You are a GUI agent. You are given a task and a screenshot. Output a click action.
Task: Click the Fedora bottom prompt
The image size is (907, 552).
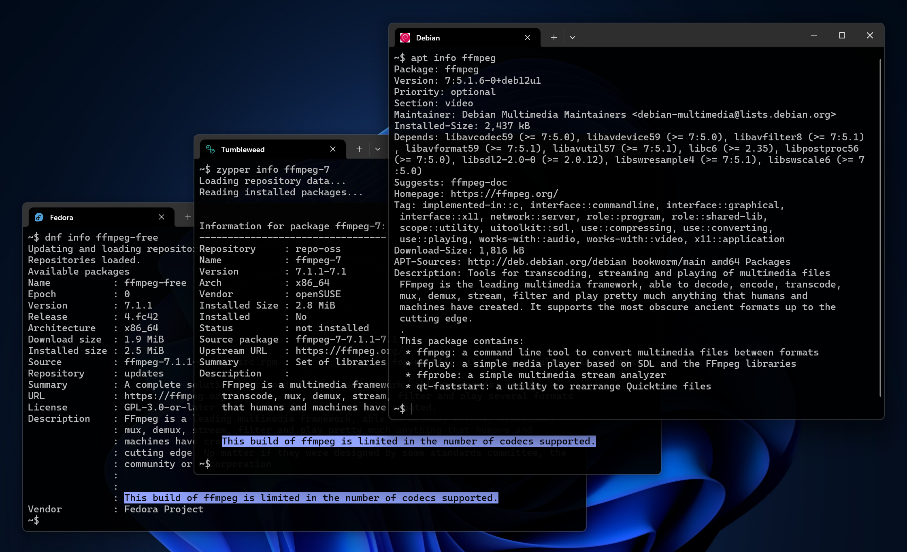point(34,520)
